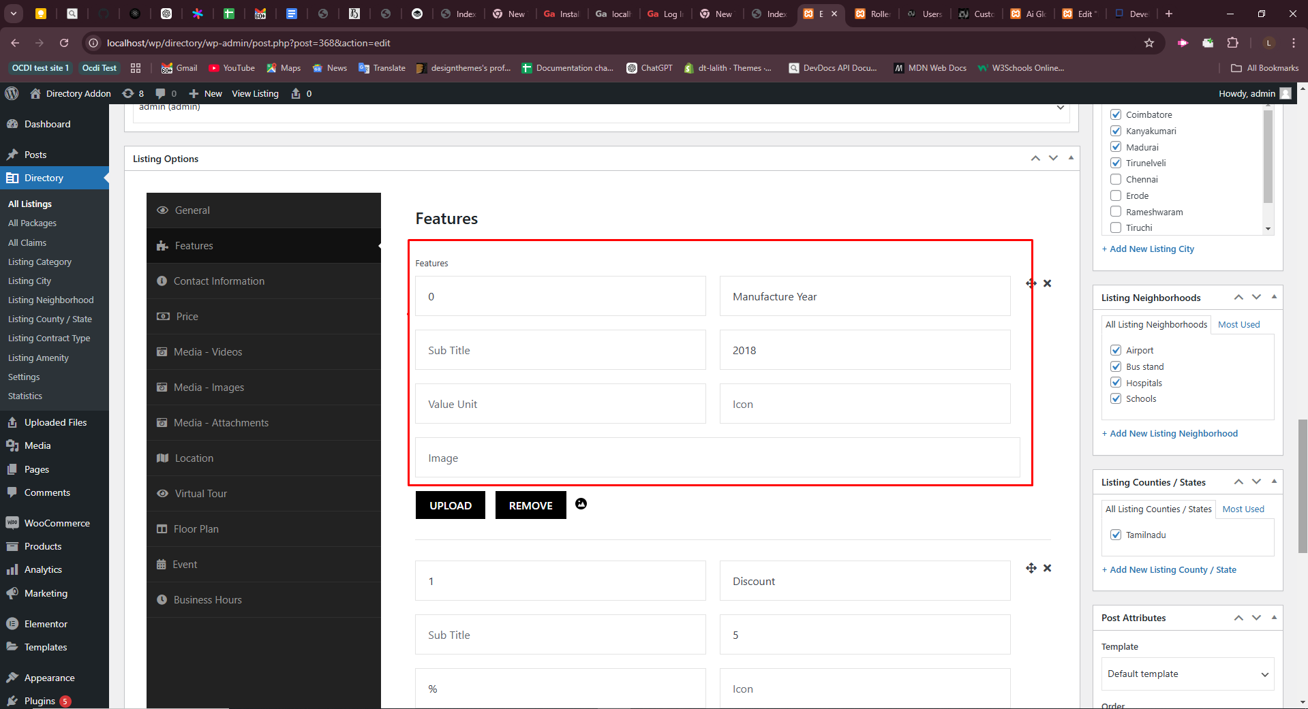Screen dimensions: 1308x709
Task: Move Listing Neighborhoods panel down
Action: click(1256, 297)
